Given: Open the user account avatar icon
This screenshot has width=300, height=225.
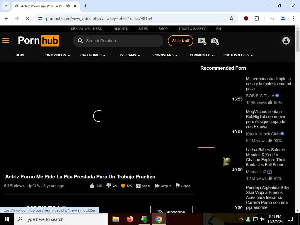Looking at the screenshot, I should tap(286, 41).
